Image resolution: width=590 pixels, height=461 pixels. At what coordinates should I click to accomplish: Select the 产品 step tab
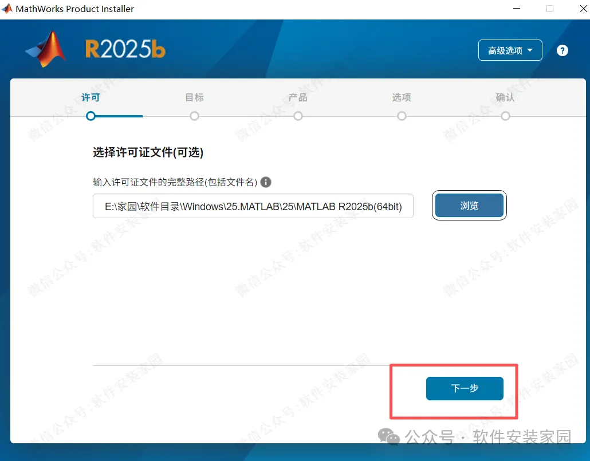tap(298, 97)
